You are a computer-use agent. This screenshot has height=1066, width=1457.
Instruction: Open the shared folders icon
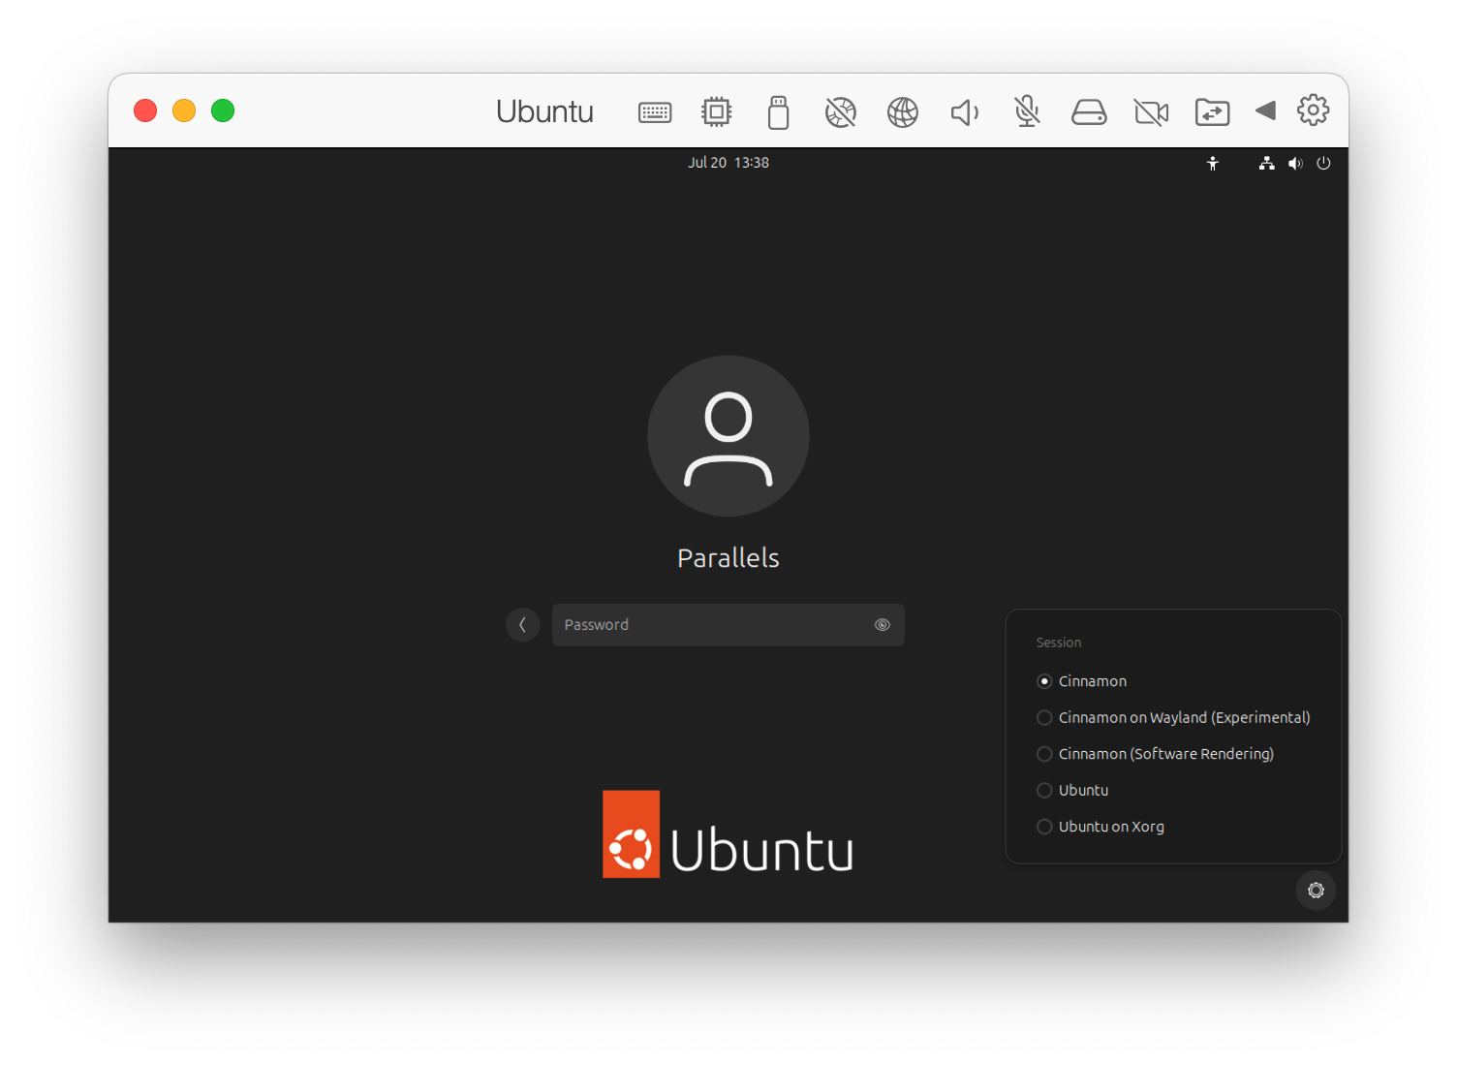point(1212,112)
